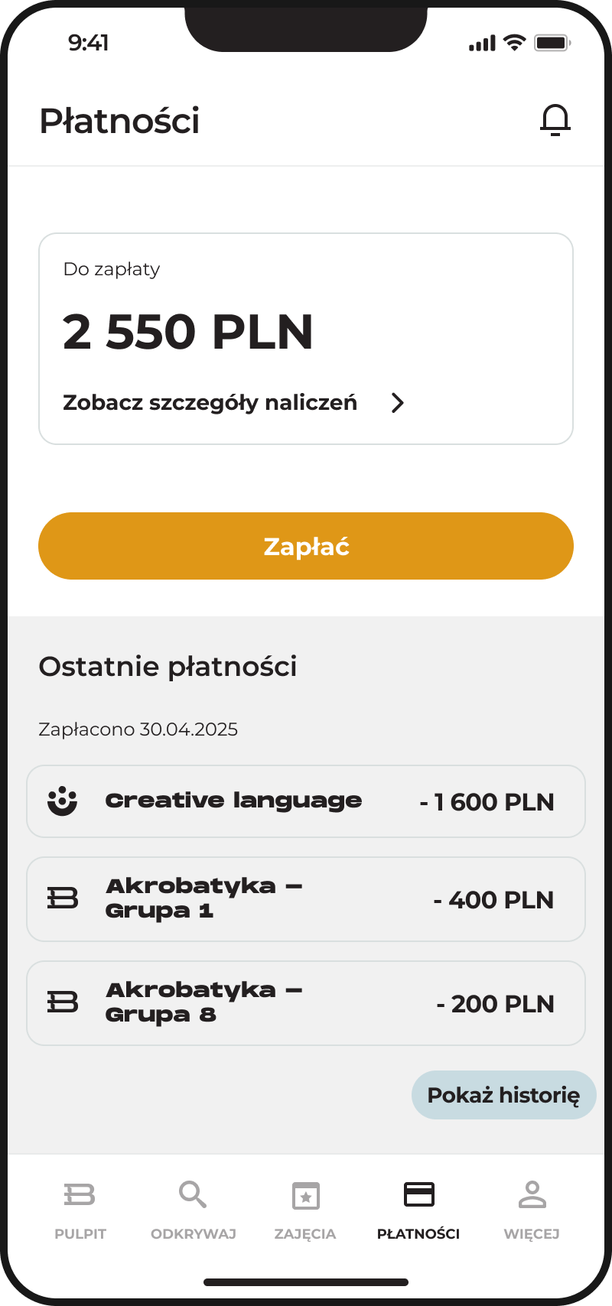Open the 200 PLN Akrobatyka payment entry

point(306,1003)
